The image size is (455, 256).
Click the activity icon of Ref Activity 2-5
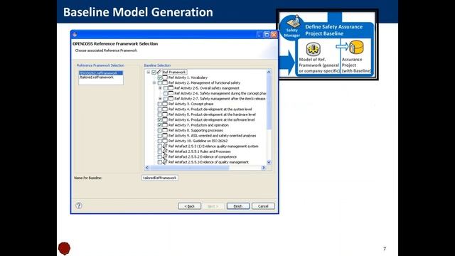click(171, 88)
